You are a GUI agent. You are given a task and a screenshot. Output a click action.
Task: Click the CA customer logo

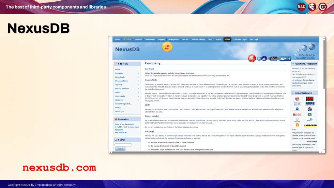click(310, 115)
